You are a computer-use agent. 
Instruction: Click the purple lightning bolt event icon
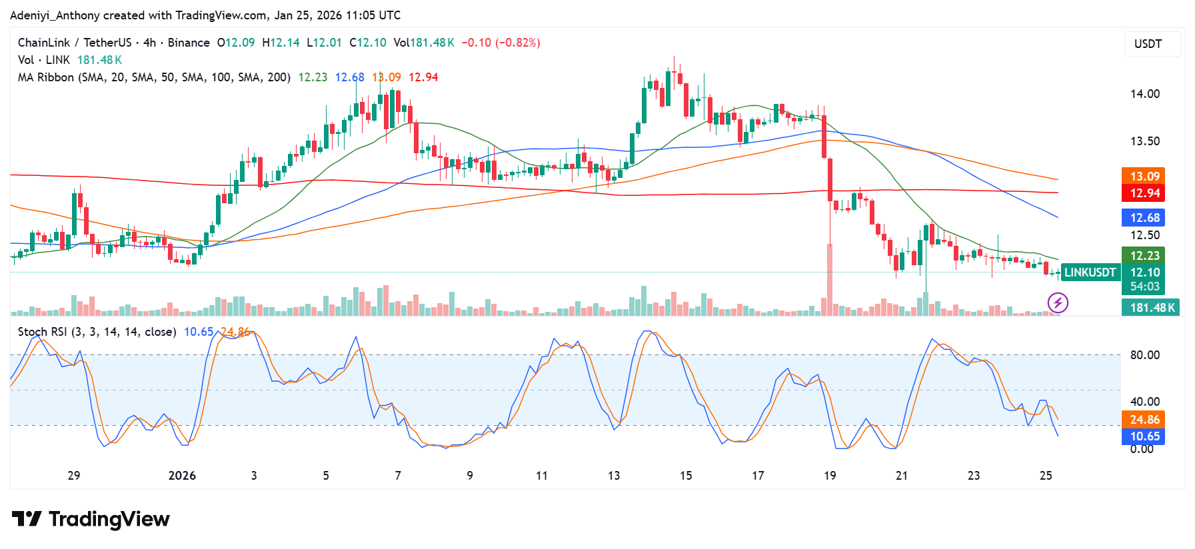tap(1058, 303)
